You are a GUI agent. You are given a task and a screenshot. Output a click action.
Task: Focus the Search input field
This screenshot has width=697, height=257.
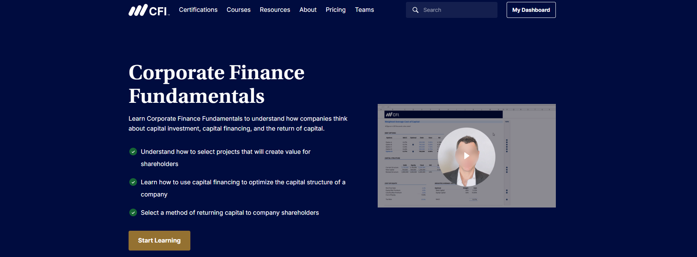point(451,10)
